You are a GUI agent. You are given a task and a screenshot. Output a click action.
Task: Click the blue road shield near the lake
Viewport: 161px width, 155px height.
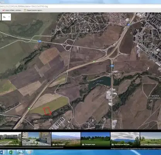pos(112,66)
